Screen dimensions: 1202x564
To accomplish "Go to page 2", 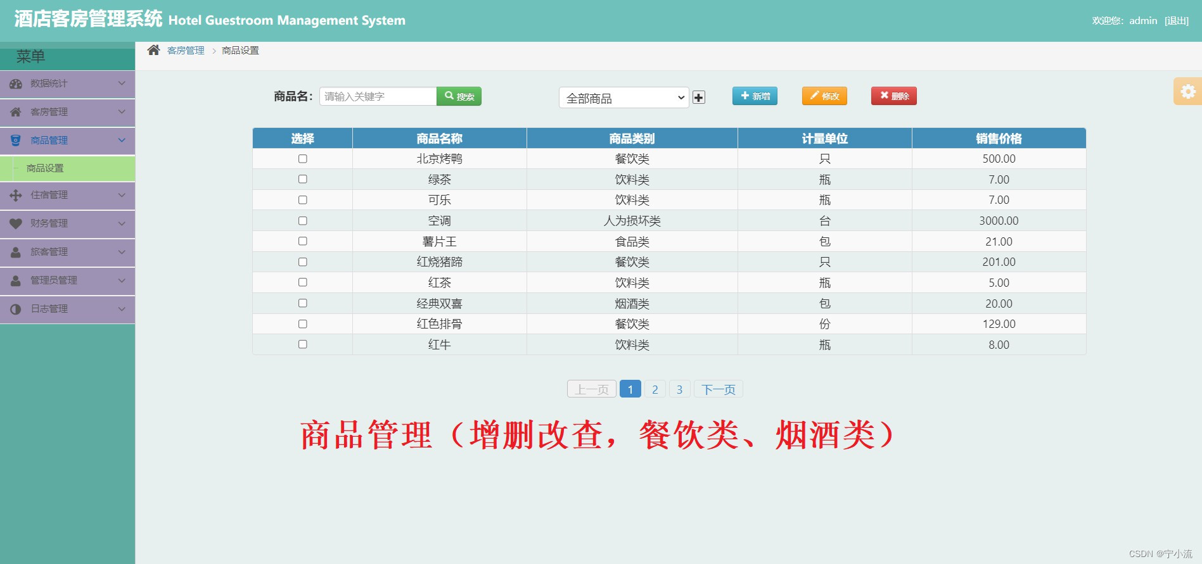I will (655, 389).
